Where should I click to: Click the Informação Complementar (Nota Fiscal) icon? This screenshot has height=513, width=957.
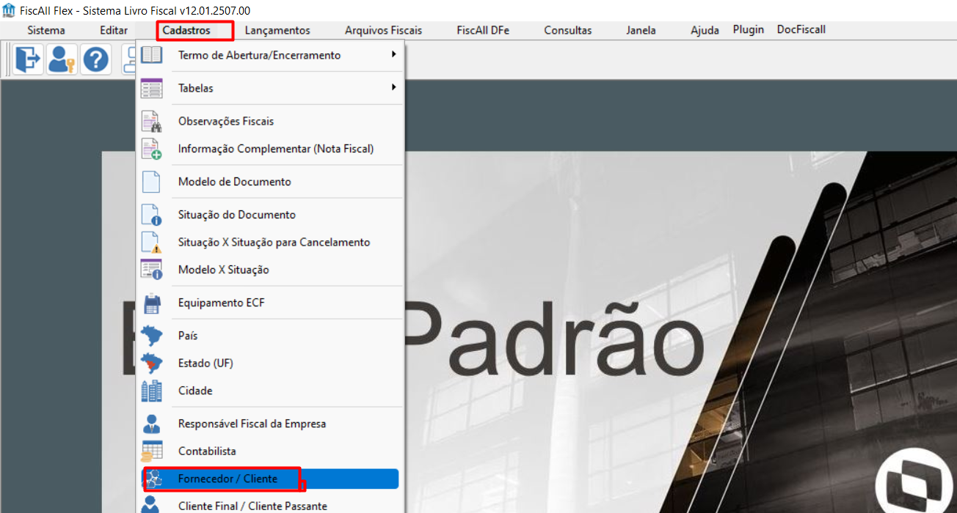[x=151, y=149]
